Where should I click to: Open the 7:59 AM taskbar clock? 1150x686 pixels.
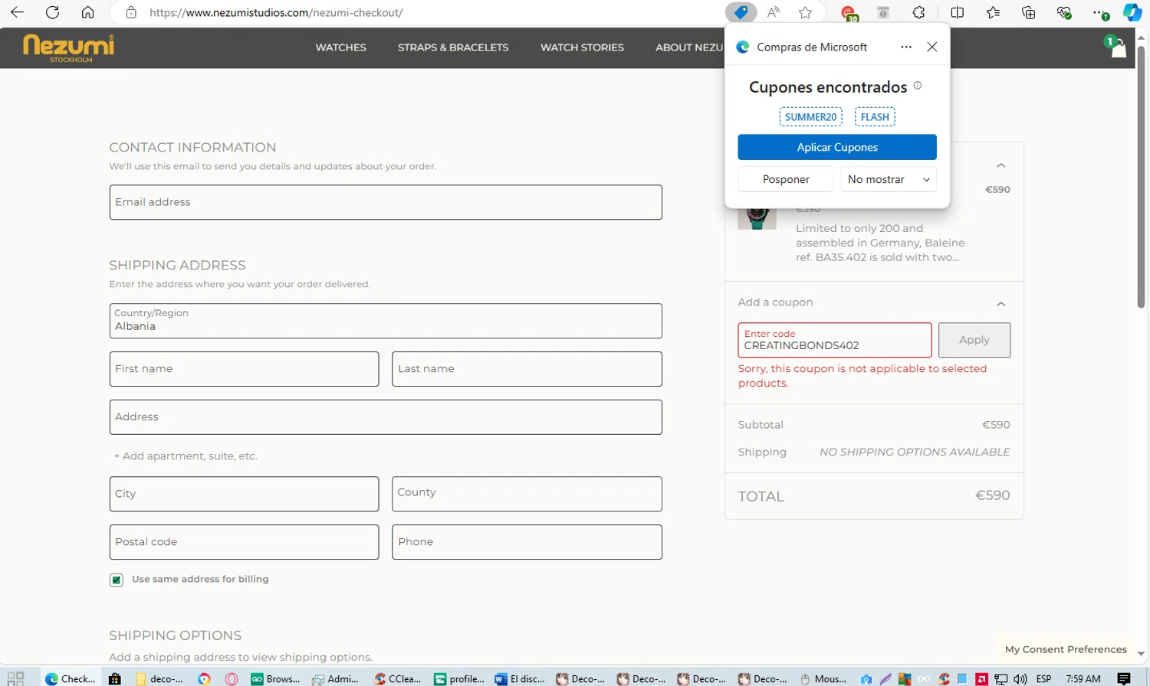pyautogui.click(x=1083, y=679)
